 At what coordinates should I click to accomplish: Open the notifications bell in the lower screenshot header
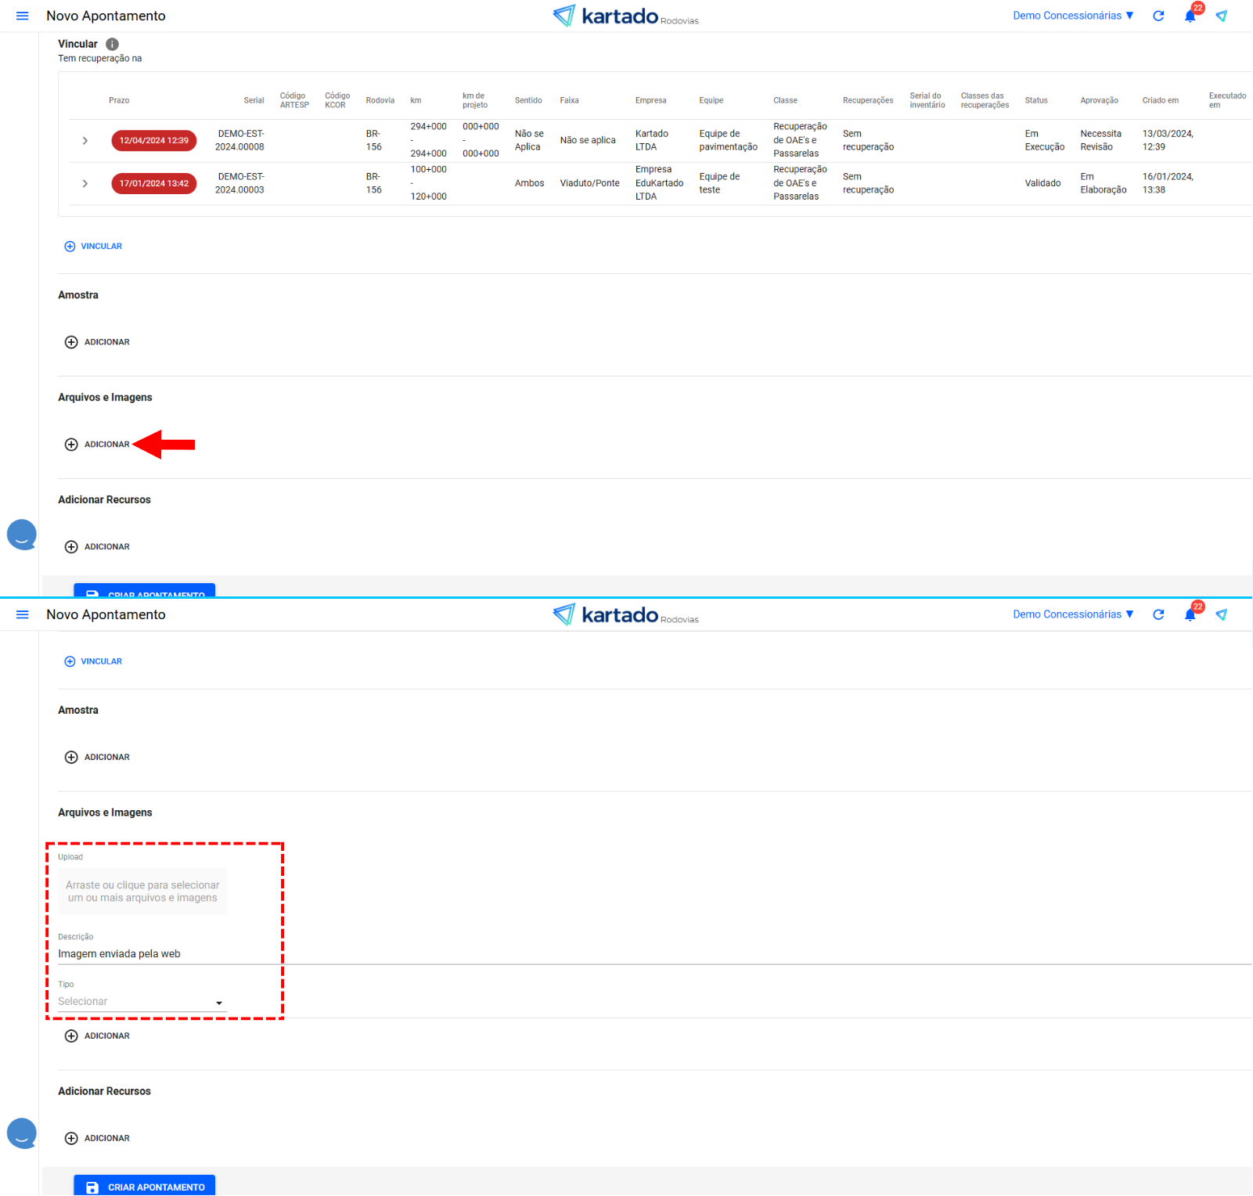click(1190, 615)
